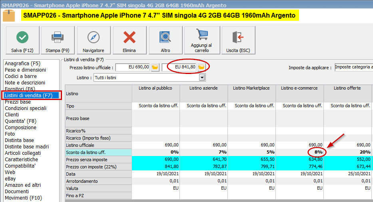Open the Listino dropdown arrow

pos(202,78)
